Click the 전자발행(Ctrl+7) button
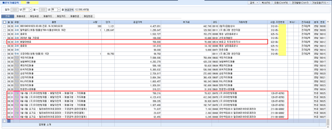 coord(301,3)
